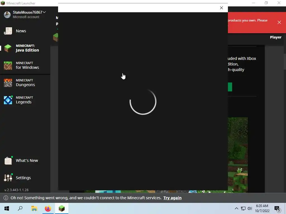Click the launcher version number text
286x214 pixels.
[x=16, y=190]
